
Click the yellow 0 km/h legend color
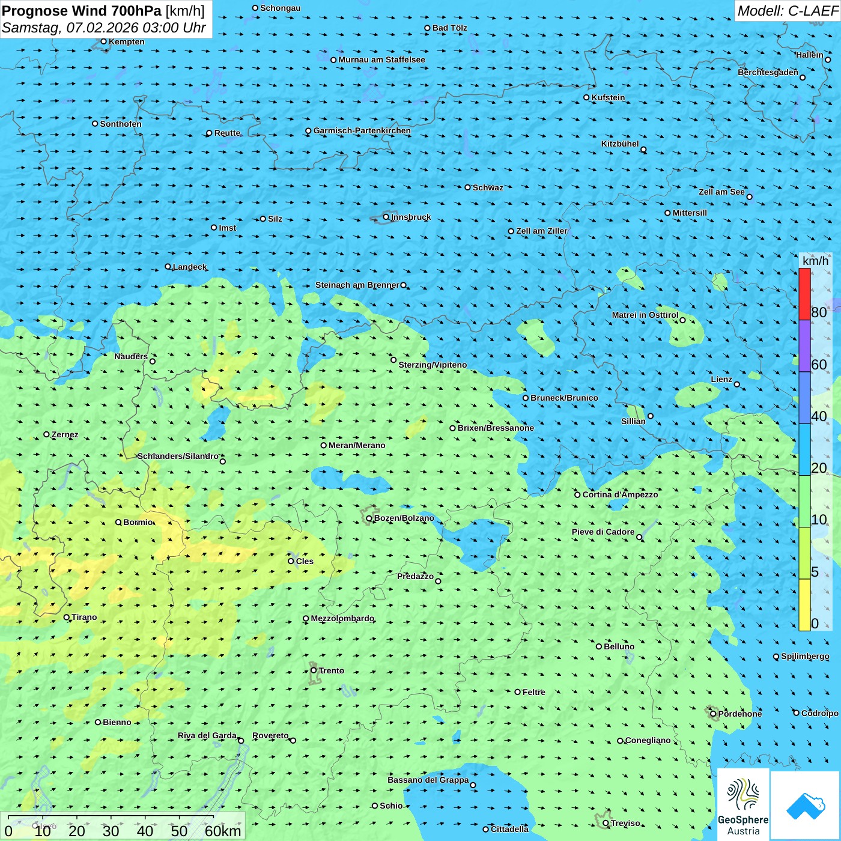coord(804,605)
